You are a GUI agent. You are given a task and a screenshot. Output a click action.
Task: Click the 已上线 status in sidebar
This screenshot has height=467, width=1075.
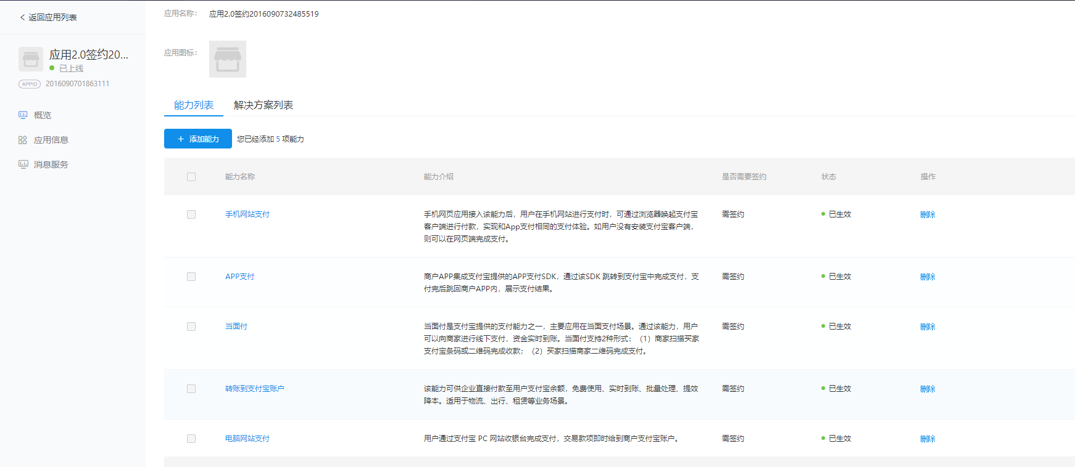71,68
